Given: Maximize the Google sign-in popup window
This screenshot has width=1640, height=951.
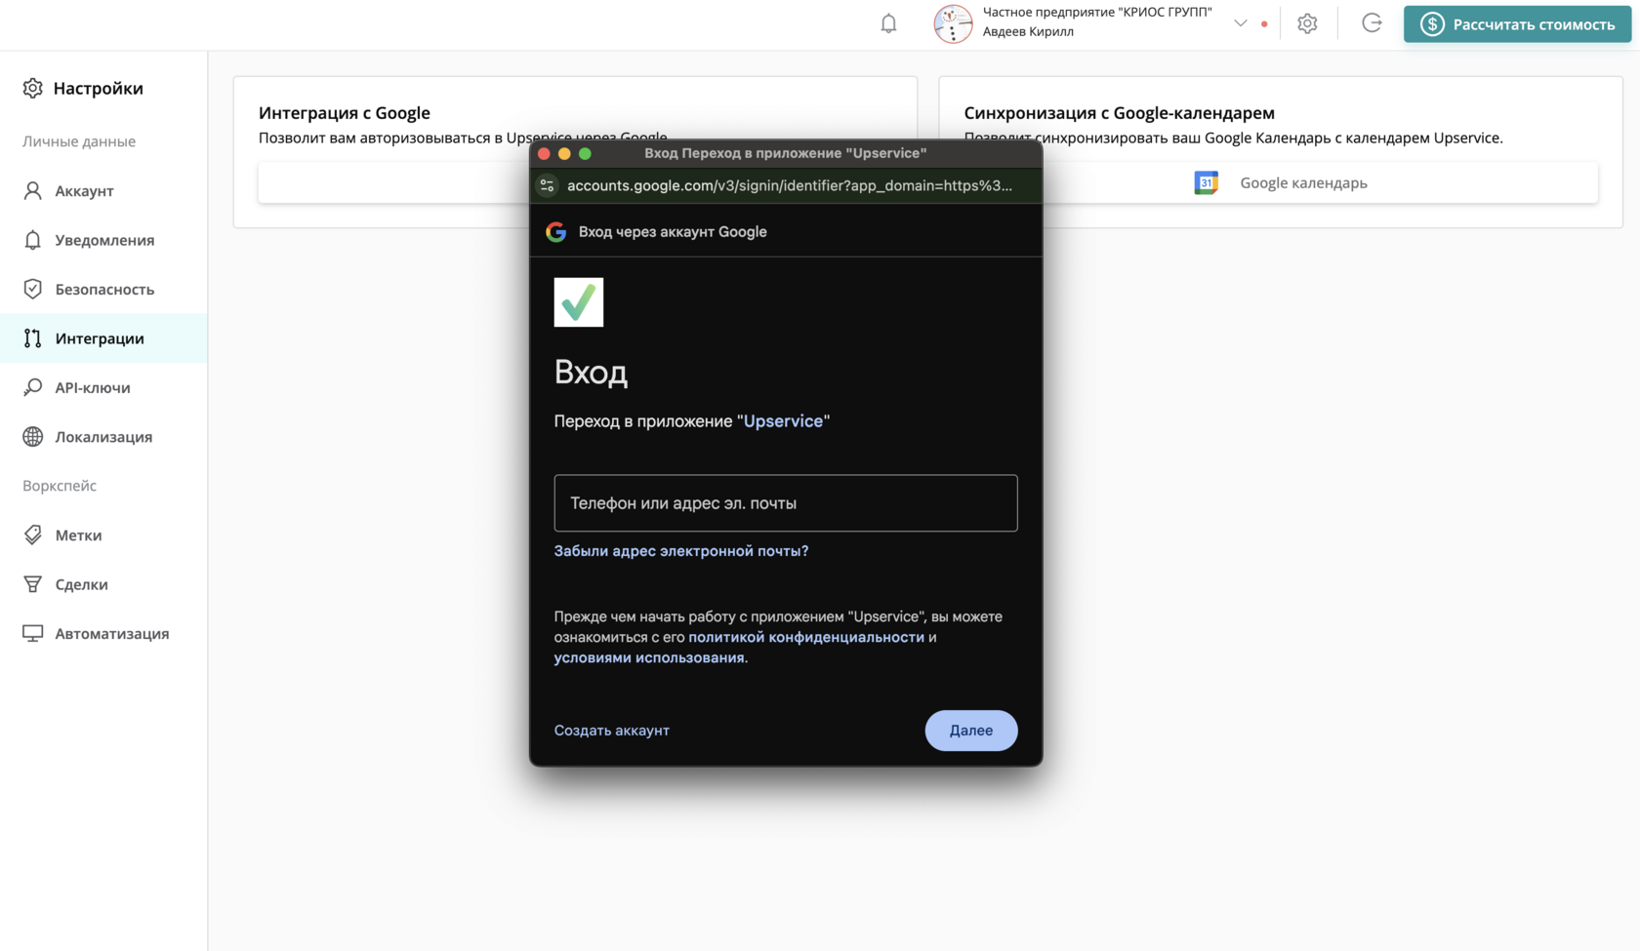Looking at the screenshot, I should tap(585, 153).
